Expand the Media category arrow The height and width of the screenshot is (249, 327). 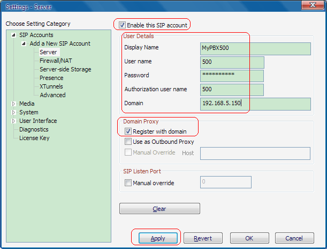(x=14, y=104)
